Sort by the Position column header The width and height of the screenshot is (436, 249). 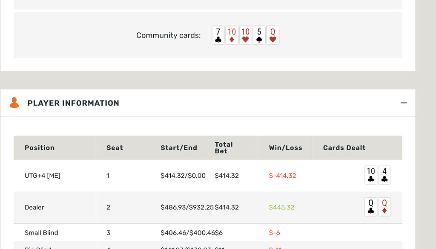40,148
